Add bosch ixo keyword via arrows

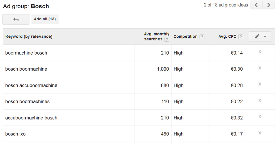[x=260, y=133]
